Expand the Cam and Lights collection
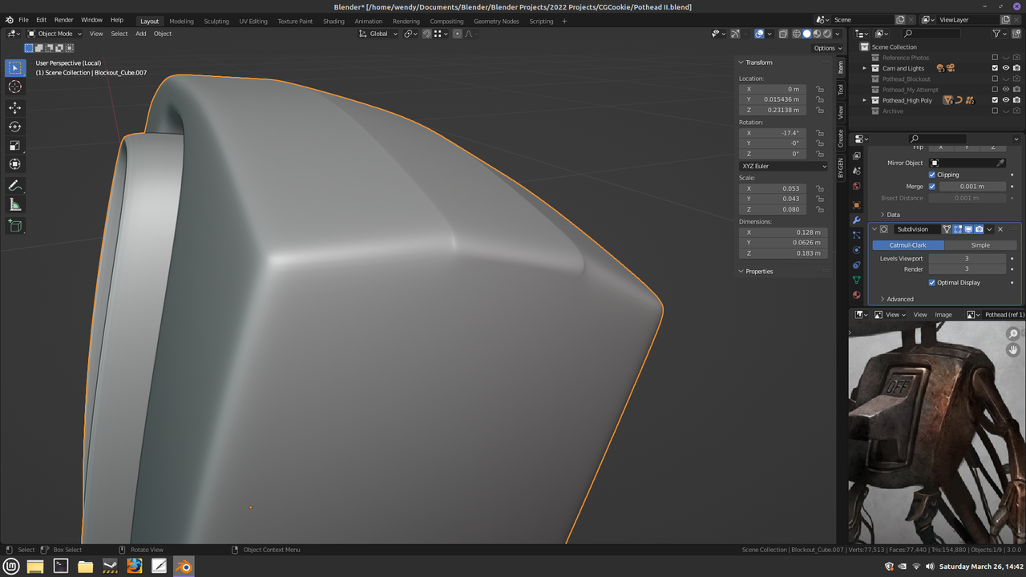The height and width of the screenshot is (577, 1026). click(866, 67)
